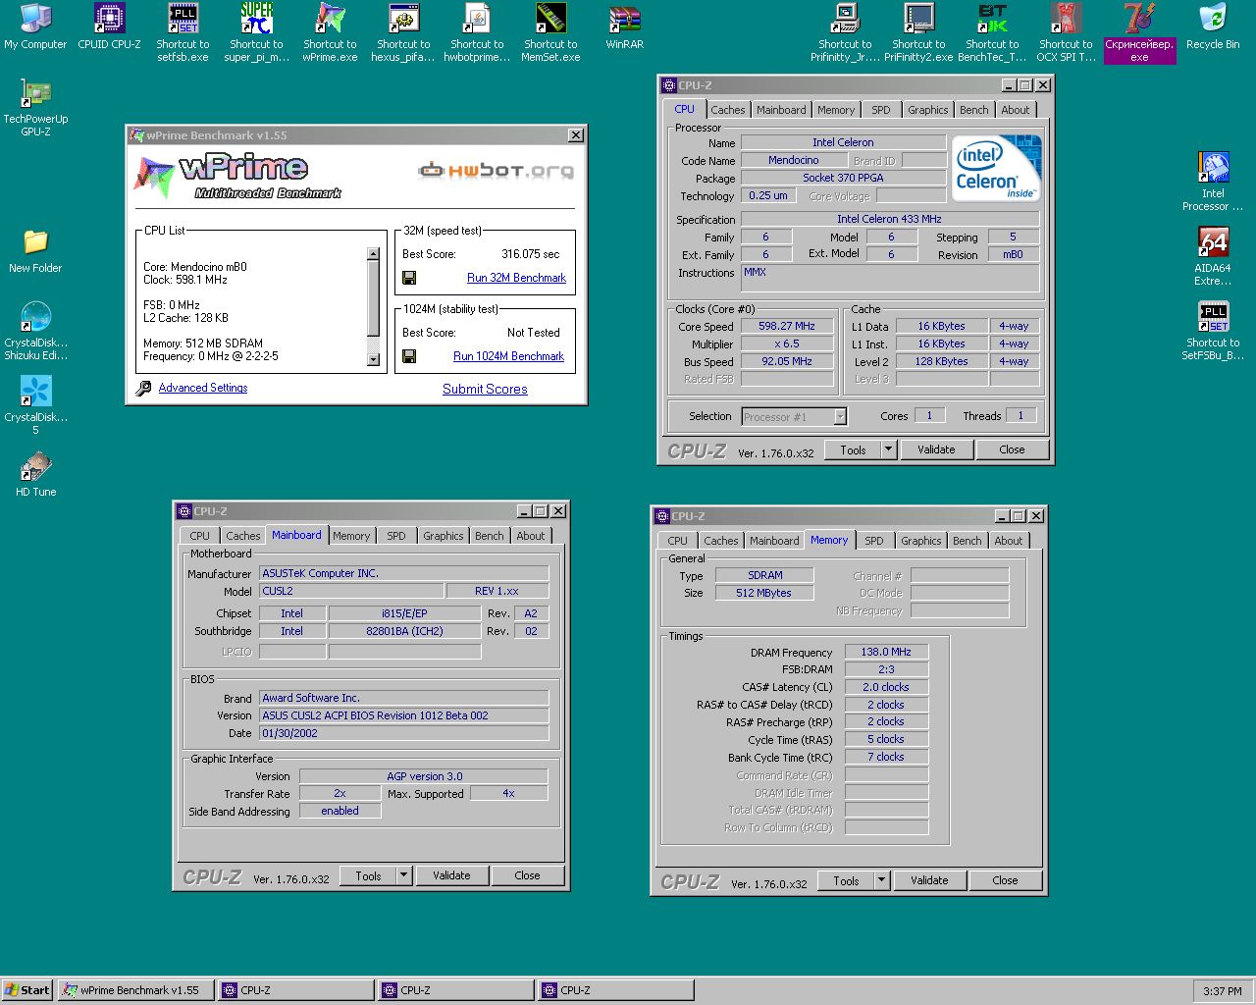Click the BIOS date 01/30/2002
Screen dimensions: 1256x1005
(403, 733)
